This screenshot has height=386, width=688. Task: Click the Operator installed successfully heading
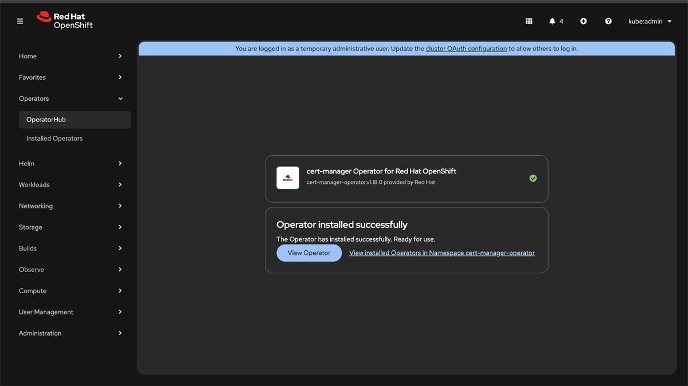pos(342,224)
